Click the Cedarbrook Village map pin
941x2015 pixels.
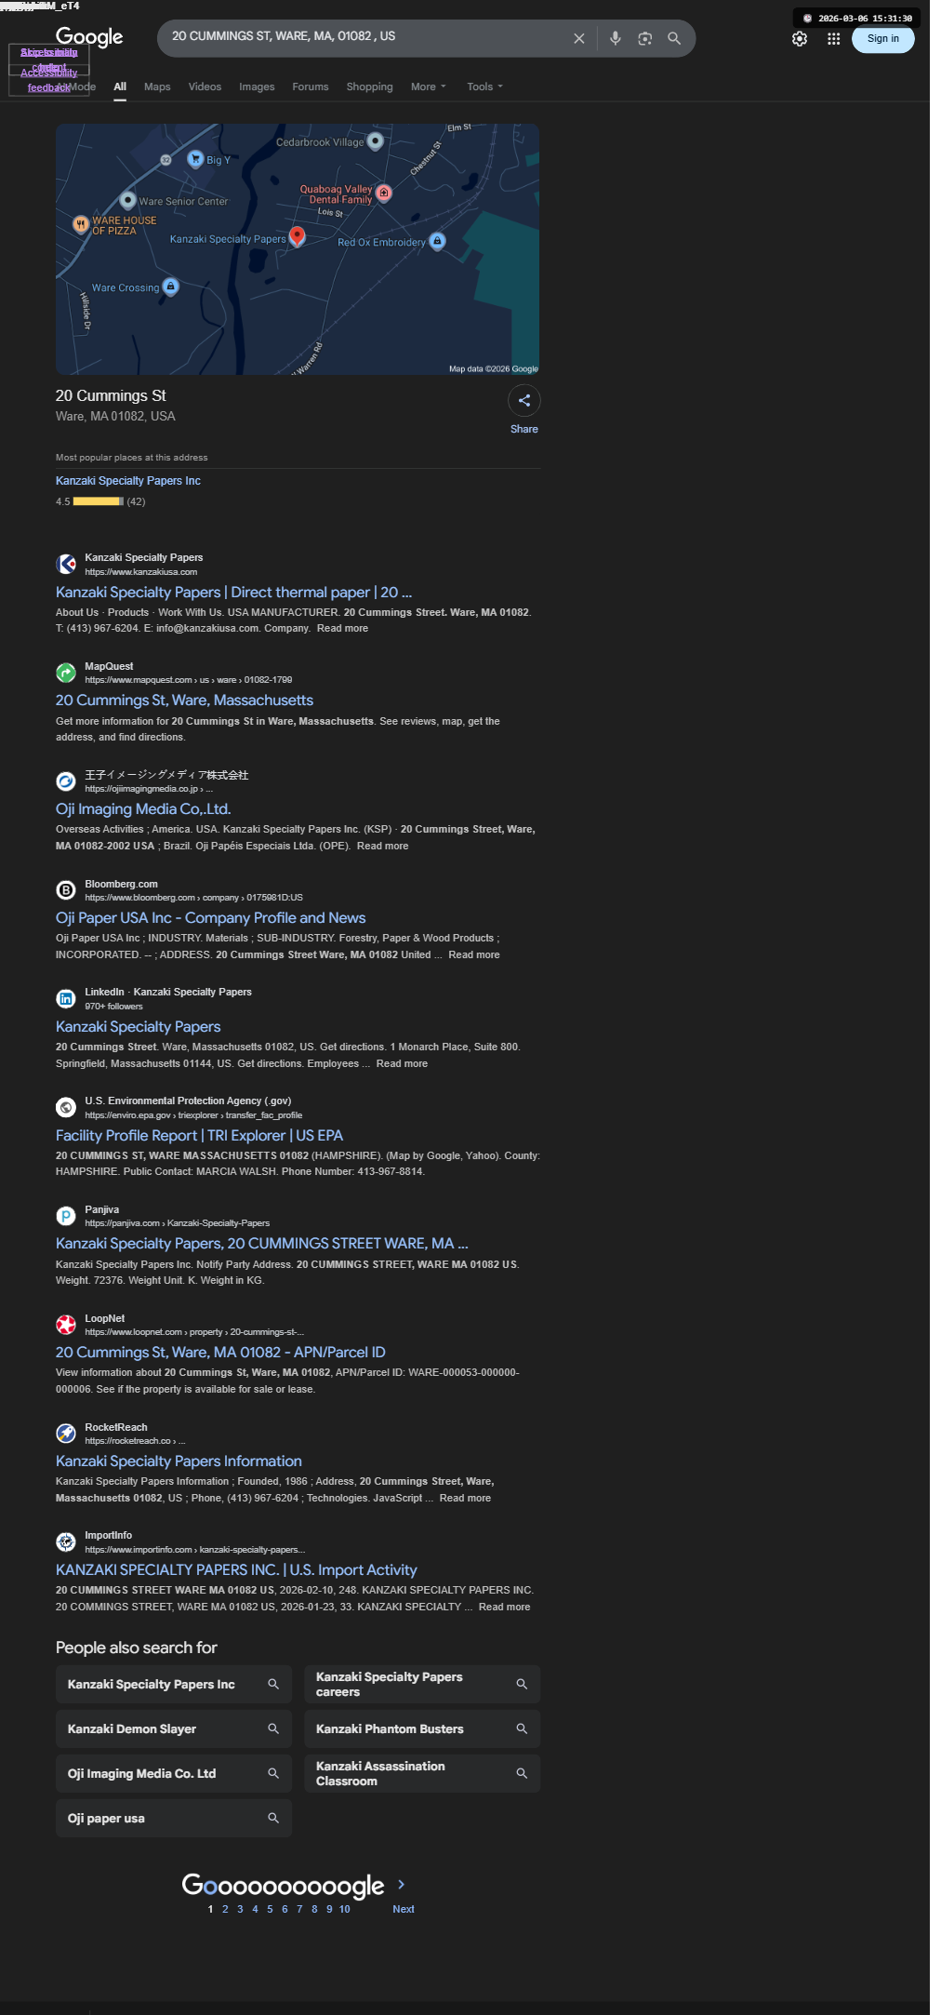coord(375,141)
